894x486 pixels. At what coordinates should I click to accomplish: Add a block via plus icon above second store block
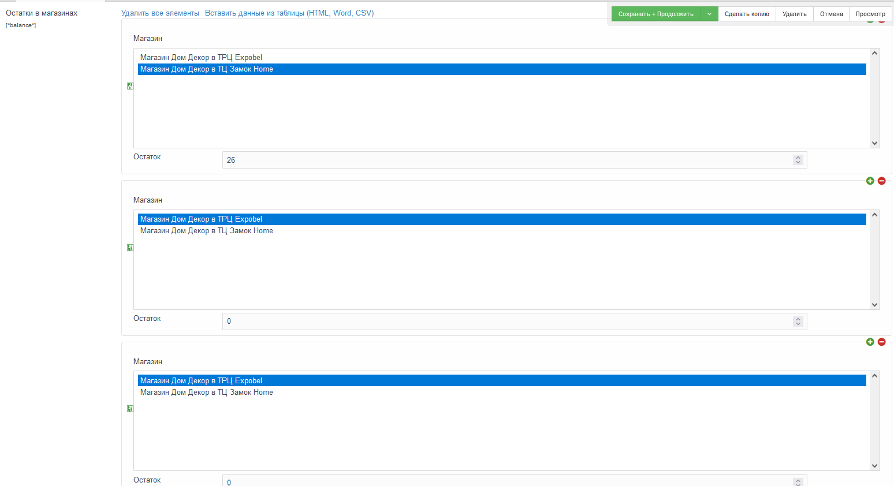(870, 181)
